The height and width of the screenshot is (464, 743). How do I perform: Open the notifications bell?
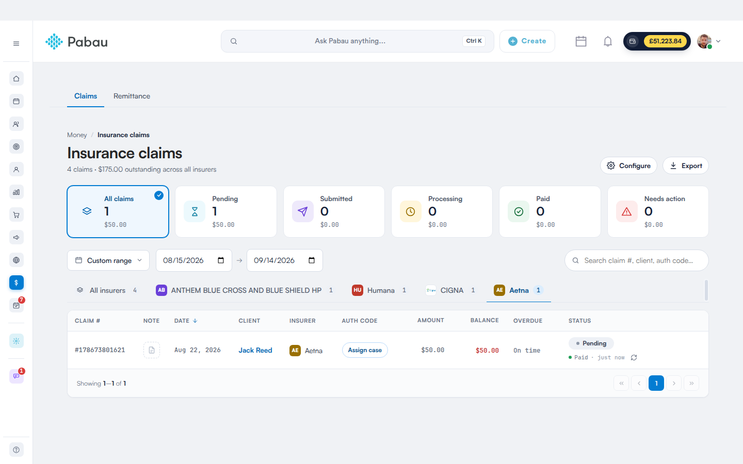coord(608,41)
